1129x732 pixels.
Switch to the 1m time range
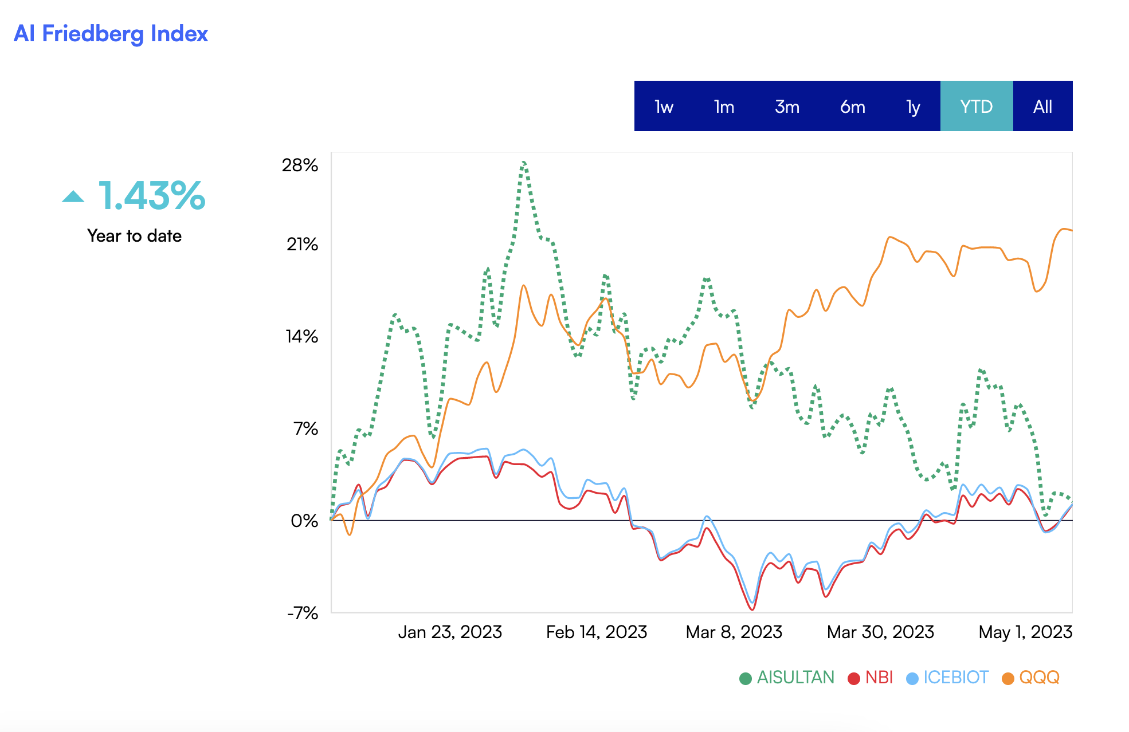click(x=724, y=107)
